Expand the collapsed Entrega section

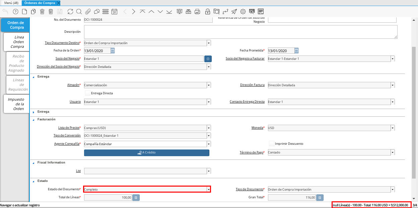click(33, 112)
